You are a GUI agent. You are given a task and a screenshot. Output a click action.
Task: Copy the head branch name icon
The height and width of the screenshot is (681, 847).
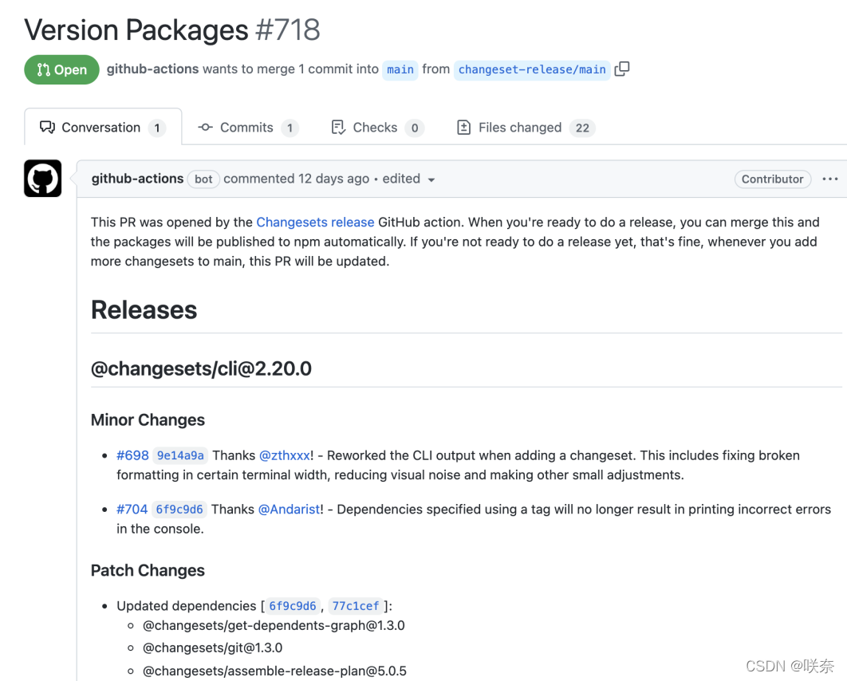[x=622, y=69]
